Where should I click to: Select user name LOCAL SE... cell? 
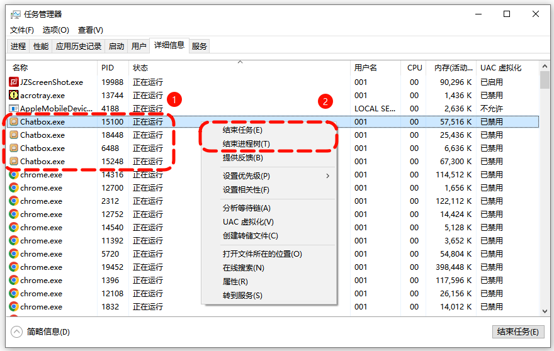pos(375,108)
